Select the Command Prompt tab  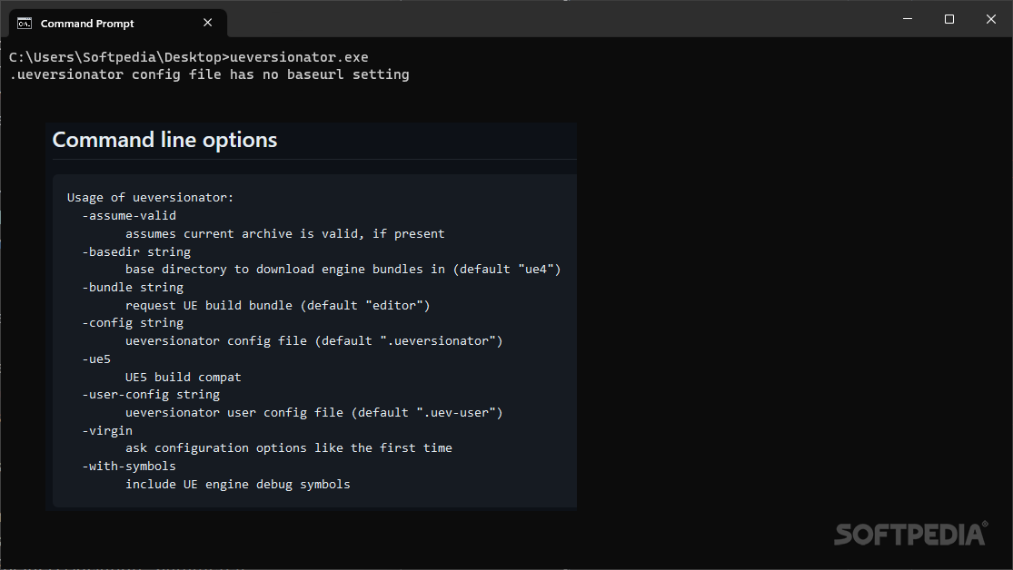point(117,24)
